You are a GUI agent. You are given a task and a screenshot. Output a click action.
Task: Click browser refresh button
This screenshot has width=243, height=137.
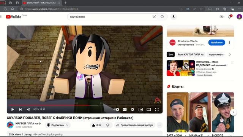[x=5, y=9]
